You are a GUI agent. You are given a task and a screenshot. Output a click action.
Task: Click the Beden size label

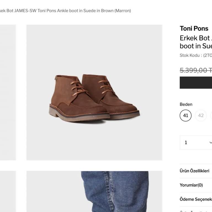coord(186,104)
